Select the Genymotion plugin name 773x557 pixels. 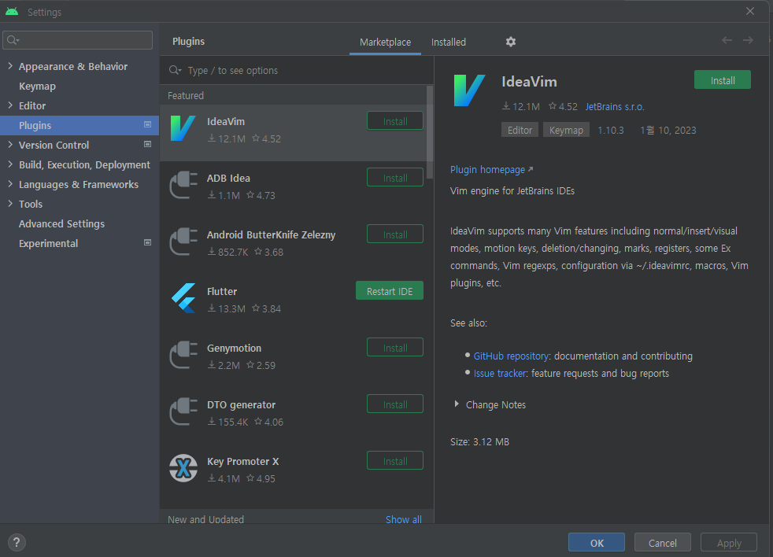234,348
